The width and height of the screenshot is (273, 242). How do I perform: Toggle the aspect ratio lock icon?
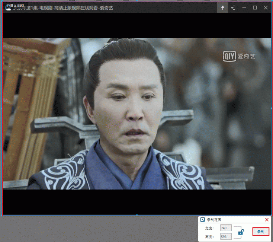click(241, 232)
